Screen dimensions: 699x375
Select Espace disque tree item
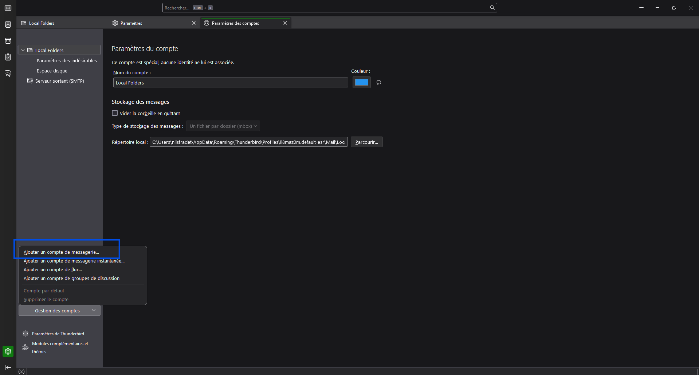point(52,71)
